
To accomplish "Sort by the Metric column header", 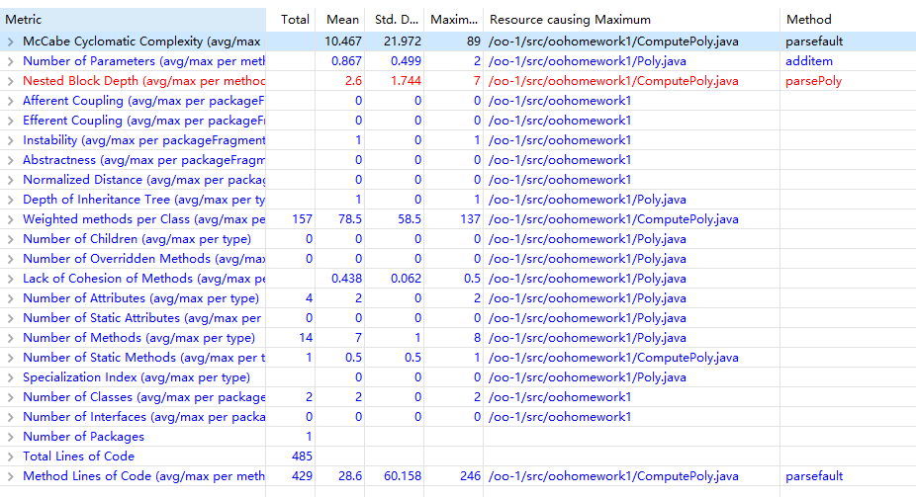I will tap(133, 19).
